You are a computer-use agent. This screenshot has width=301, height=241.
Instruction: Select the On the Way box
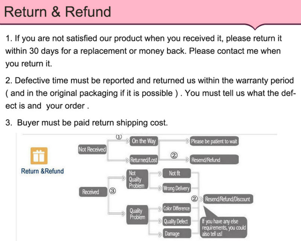143,141
